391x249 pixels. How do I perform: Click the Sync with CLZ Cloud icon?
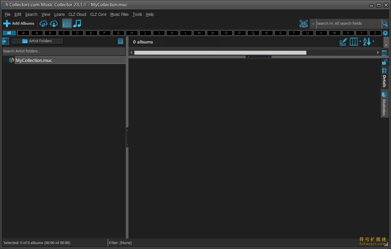click(x=43, y=23)
